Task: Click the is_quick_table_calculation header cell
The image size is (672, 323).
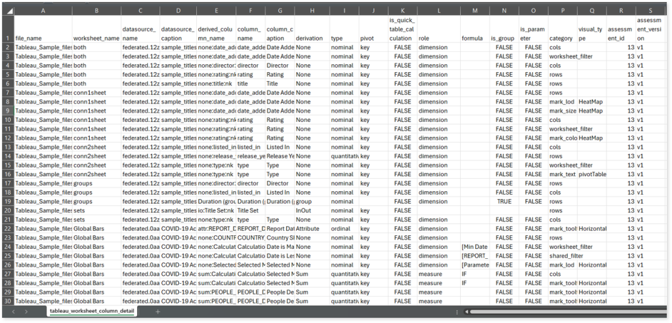Action: coord(403,29)
